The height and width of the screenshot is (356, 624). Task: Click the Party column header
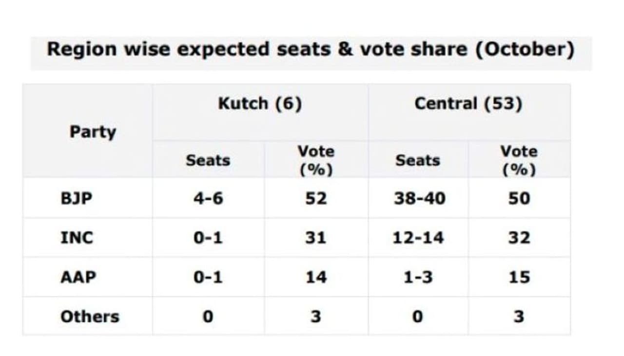tap(93, 131)
